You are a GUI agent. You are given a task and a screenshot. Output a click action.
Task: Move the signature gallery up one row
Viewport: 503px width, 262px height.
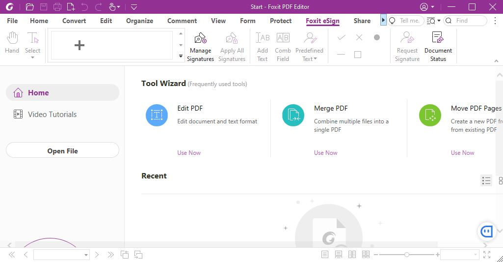181,33
